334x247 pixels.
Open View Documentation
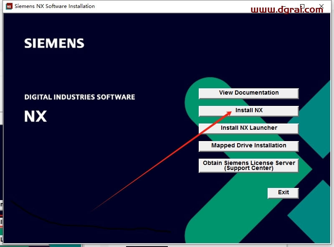[248, 93]
